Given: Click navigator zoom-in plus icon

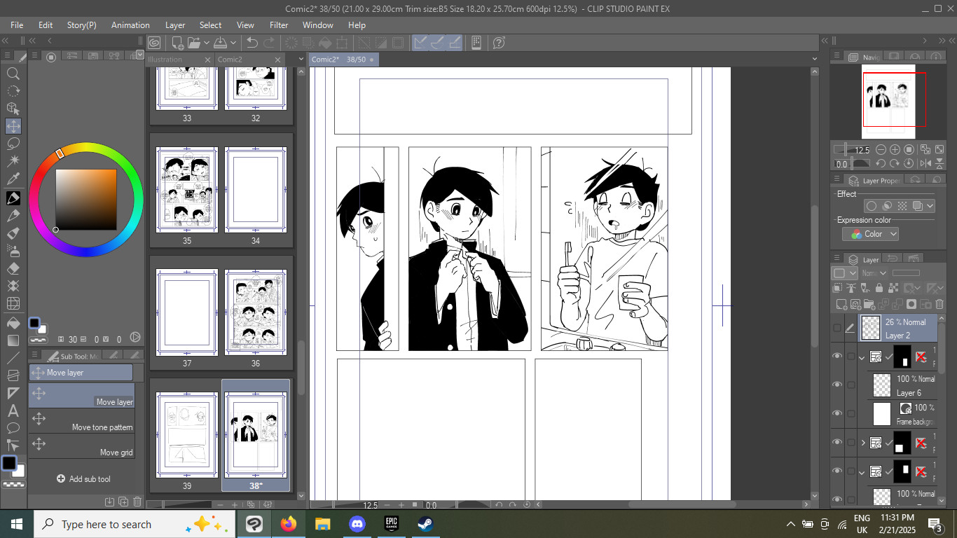Looking at the screenshot, I should pyautogui.click(x=895, y=149).
